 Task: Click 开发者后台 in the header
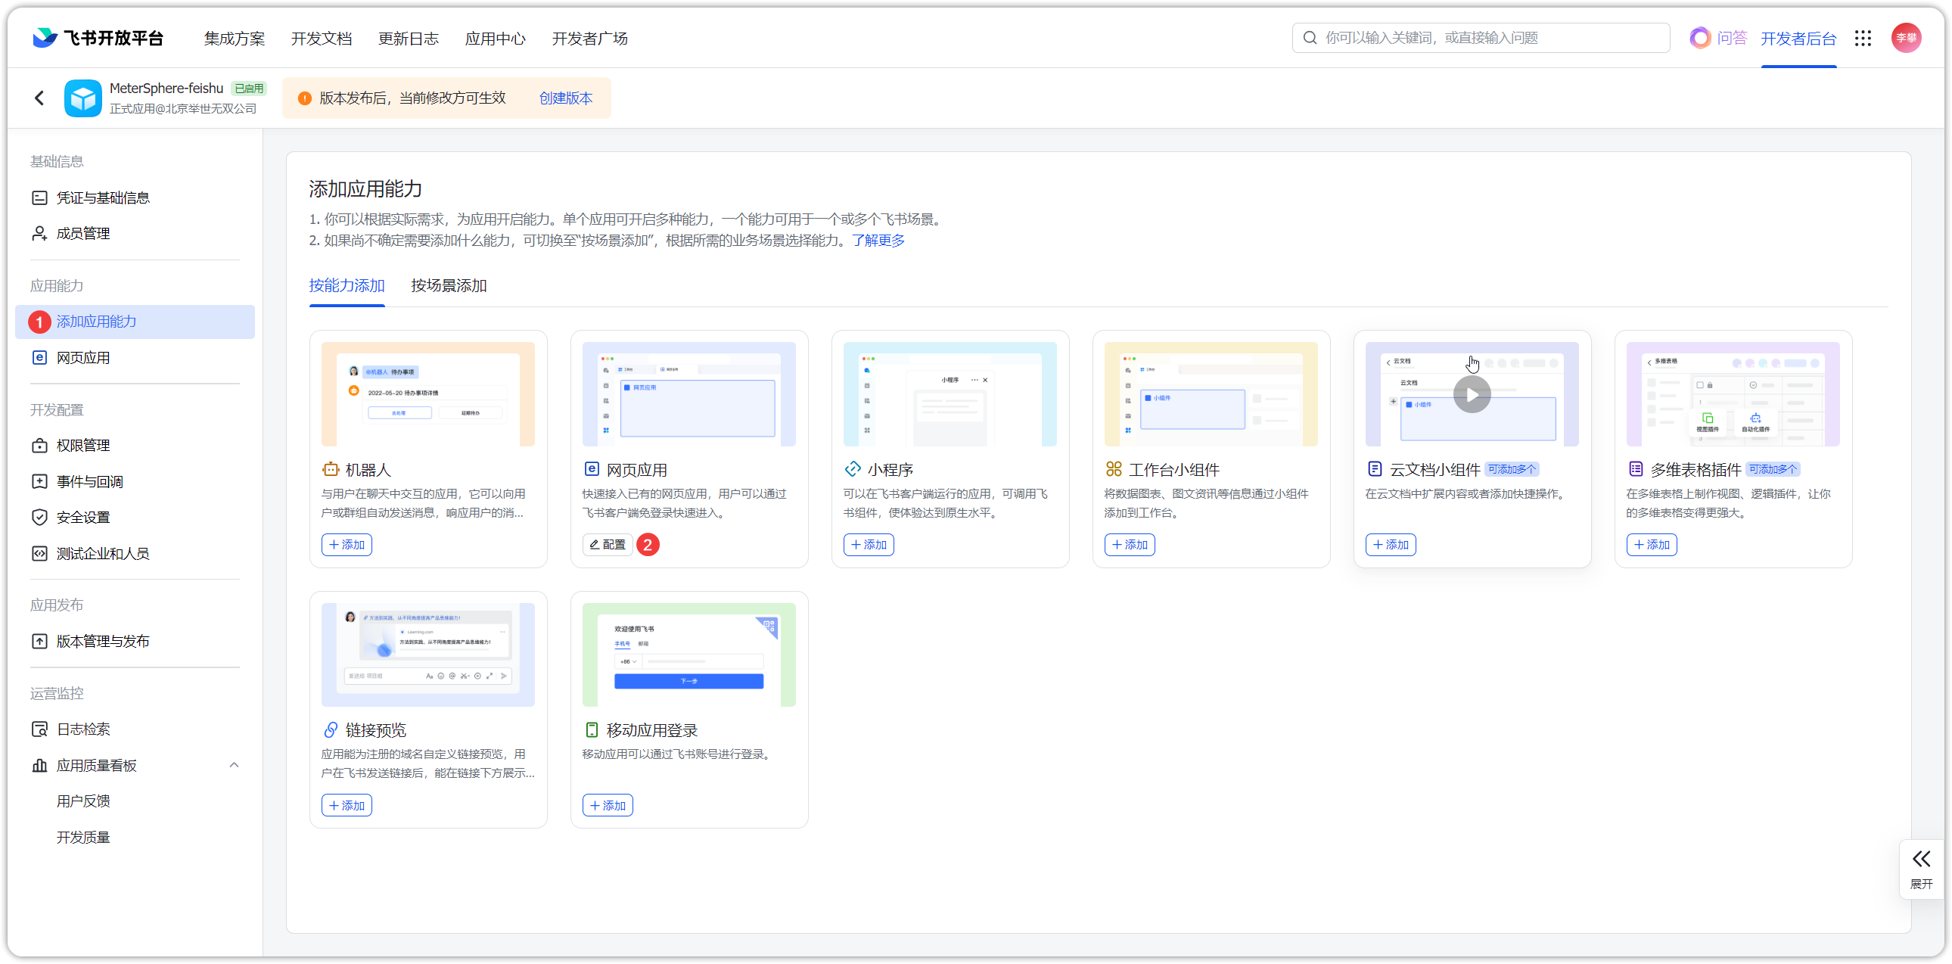(x=1798, y=39)
